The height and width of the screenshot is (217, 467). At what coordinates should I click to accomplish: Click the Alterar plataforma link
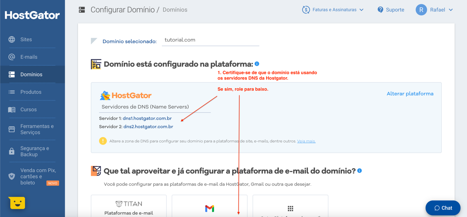coord(410,94)
